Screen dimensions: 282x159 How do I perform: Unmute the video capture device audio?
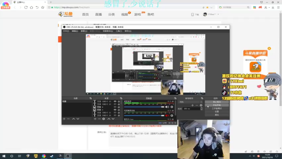tap(167, 116)
